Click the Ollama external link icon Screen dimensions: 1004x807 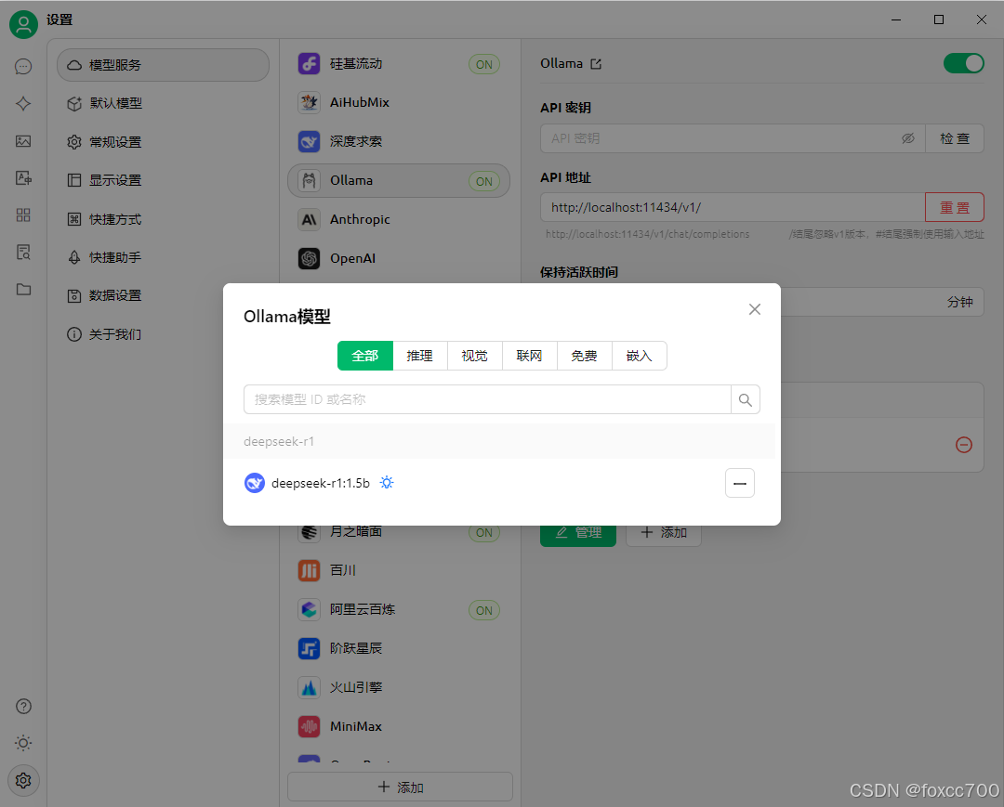[596, 64]
